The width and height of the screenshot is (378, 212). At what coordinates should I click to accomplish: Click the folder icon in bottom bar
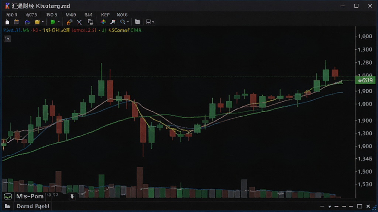click(7, 206)
